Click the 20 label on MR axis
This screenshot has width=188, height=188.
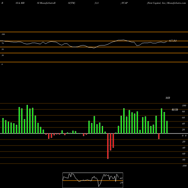point(183,130)
